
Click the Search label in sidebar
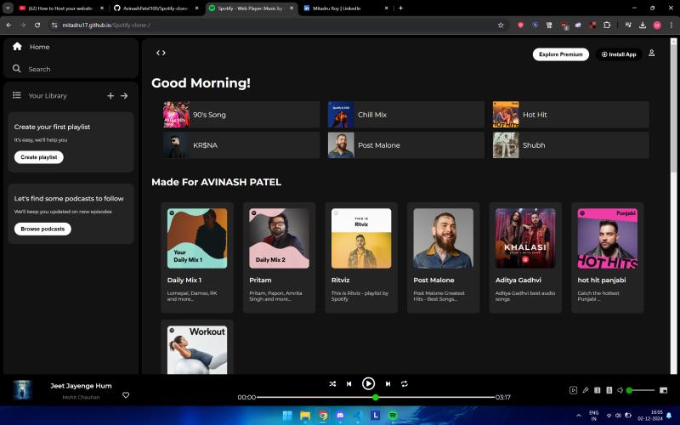(39, 69)
